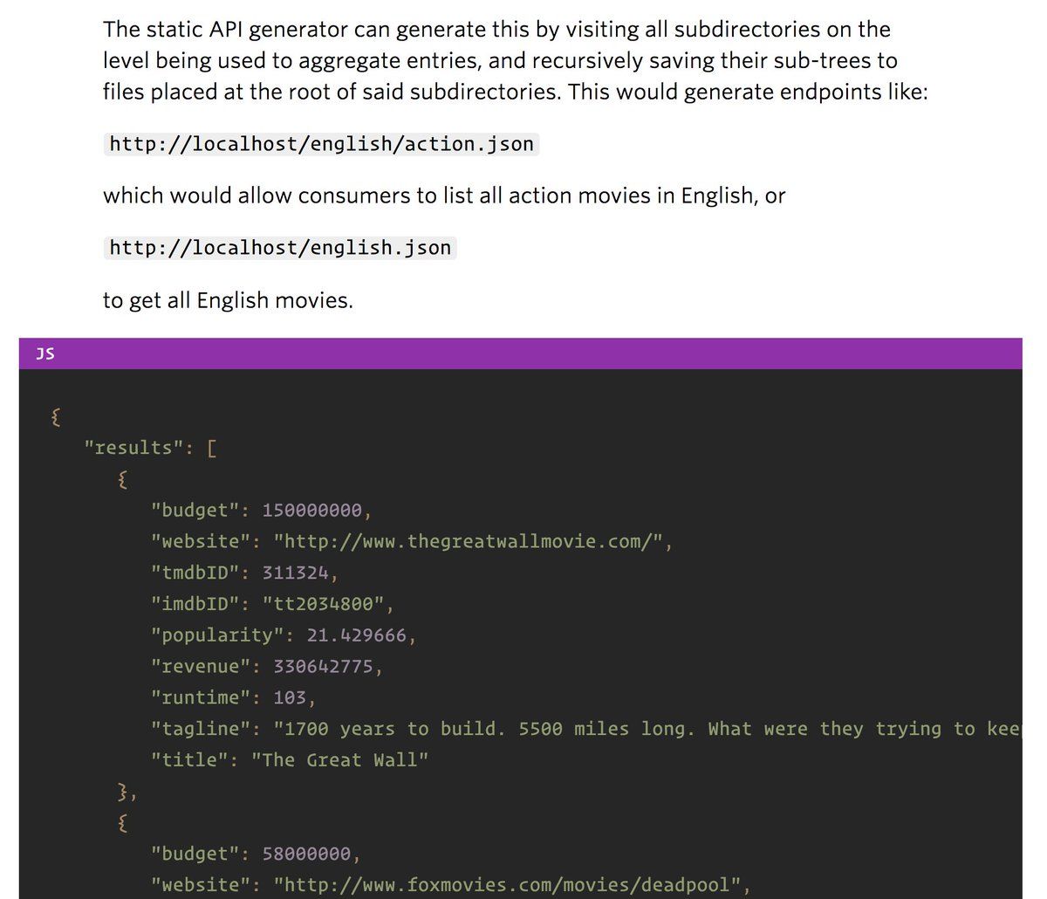Screen dimensions: 1047x899
Task: Click the purple code block header bar
Action: pyautogui.click(x=523, y=353)
